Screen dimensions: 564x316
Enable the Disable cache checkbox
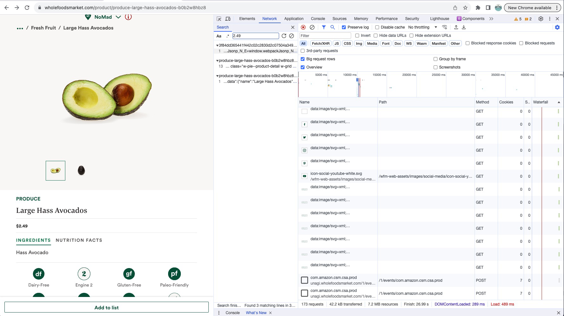(x=377, y=27)
